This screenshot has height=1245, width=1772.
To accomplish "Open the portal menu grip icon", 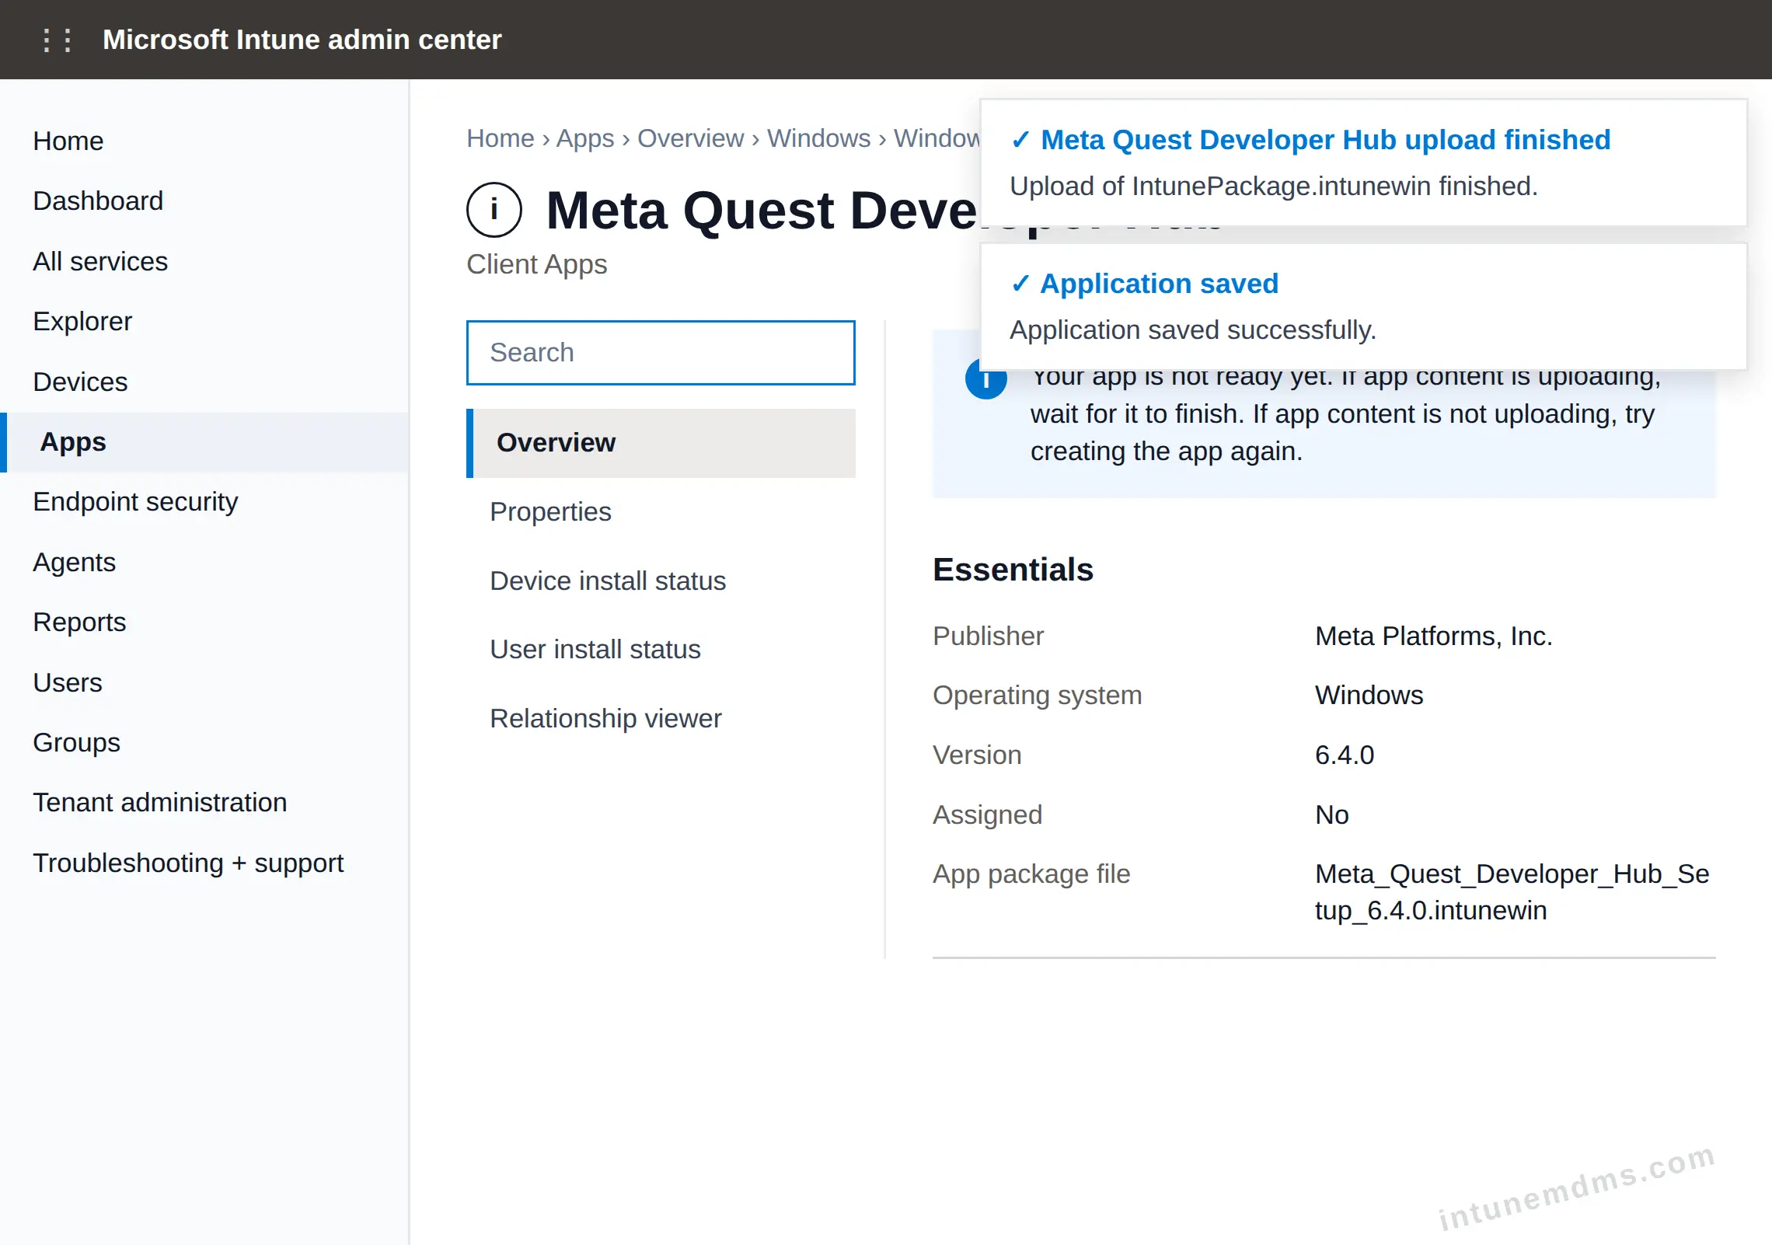I will coord(58,40).
